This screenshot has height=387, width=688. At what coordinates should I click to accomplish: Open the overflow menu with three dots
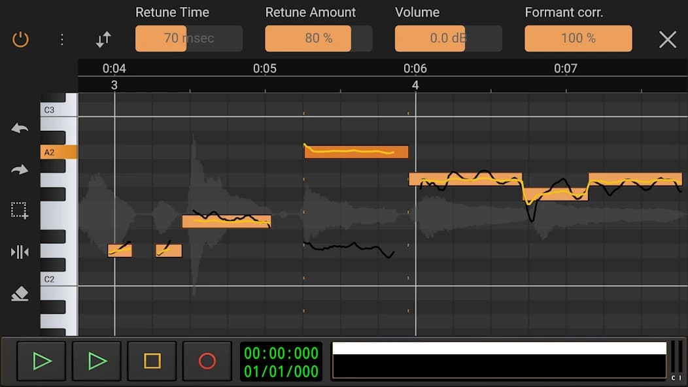click(x=62, y=39)
